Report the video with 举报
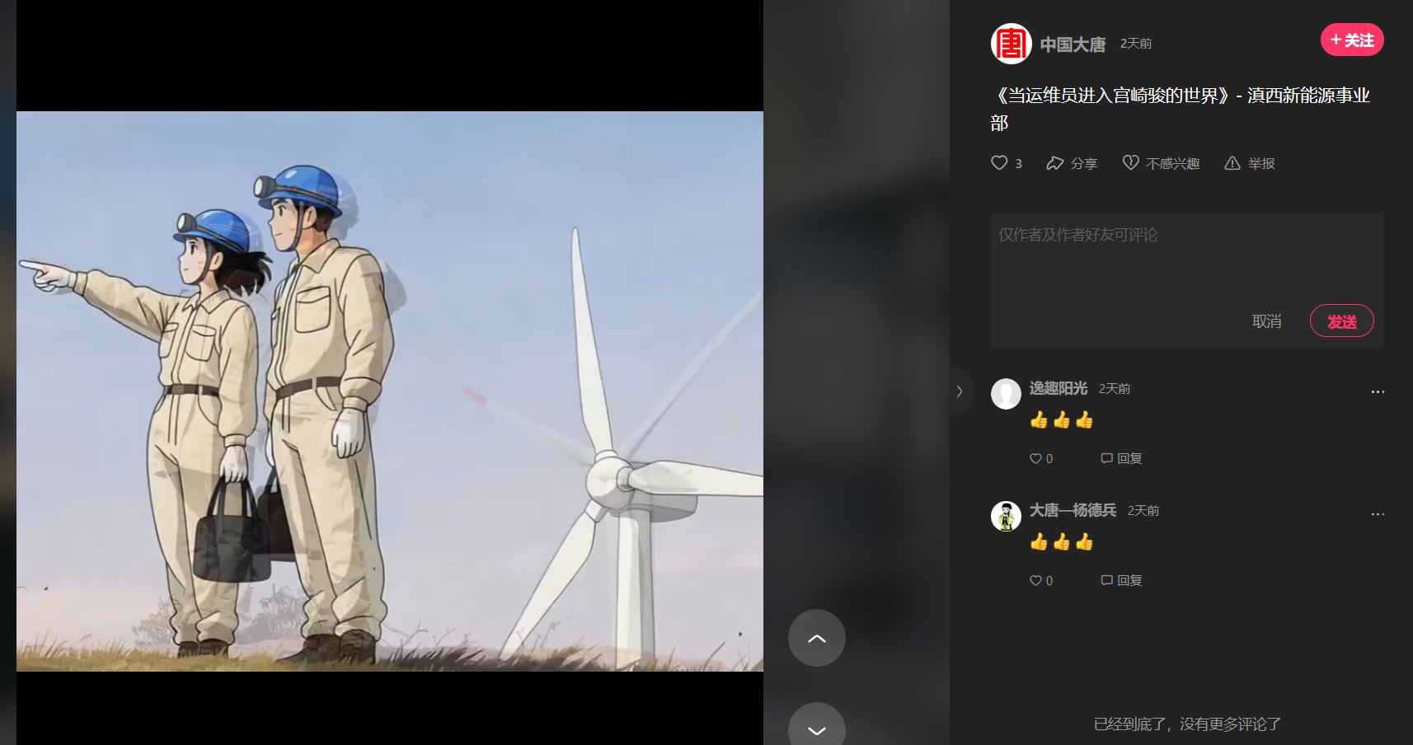 tap(1250, 163)
